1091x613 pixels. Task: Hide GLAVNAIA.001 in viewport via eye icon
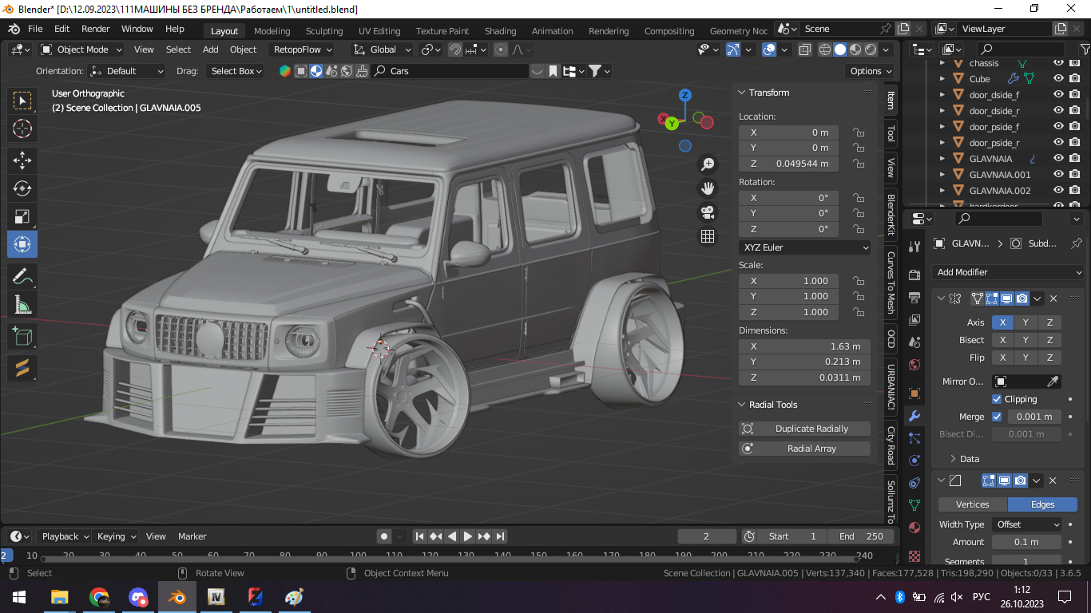(x=1058, y=175)
